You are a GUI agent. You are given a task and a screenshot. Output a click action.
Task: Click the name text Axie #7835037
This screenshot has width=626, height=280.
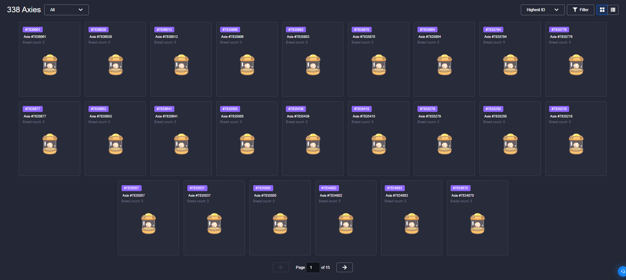199,196
